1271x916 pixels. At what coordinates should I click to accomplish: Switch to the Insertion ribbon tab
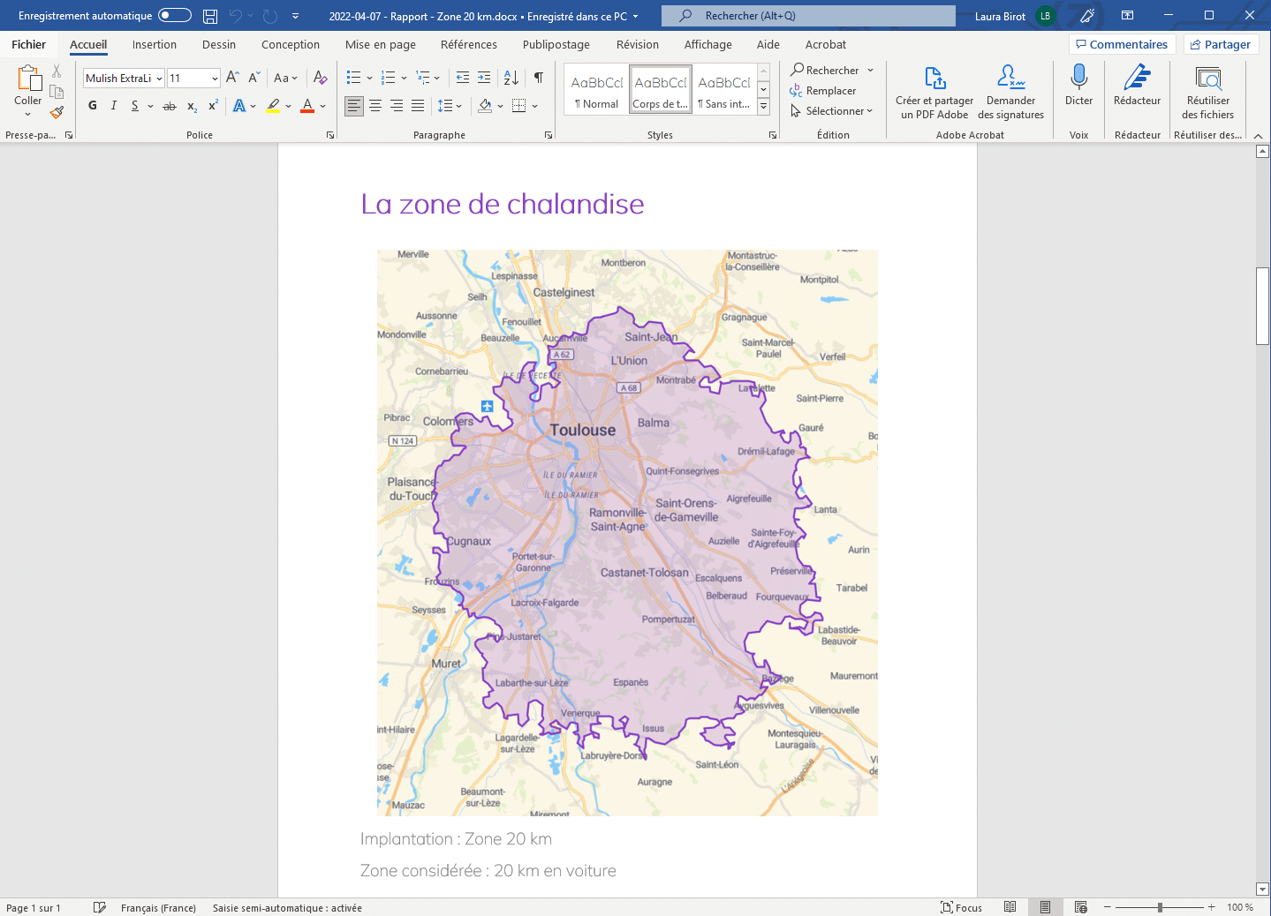tap(155, 45)
